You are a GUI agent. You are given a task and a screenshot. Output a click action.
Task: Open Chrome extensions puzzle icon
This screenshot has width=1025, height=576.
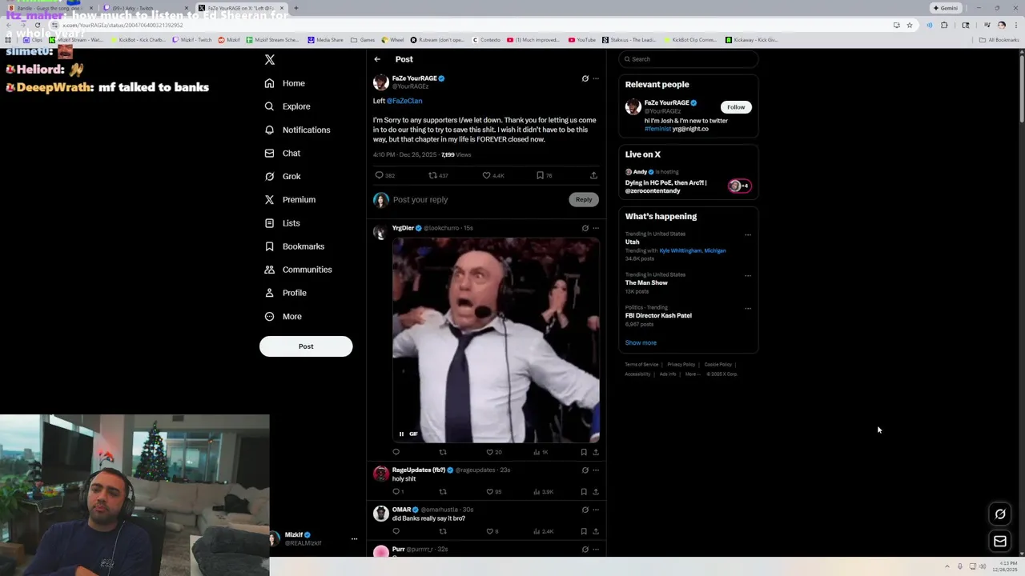[944, 25]
